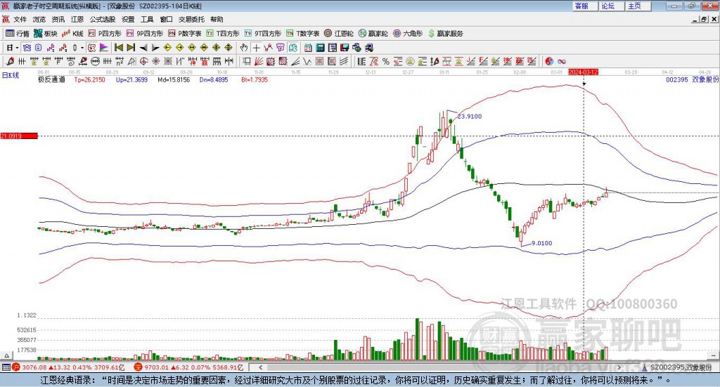
Task: Open the 交易委托 menu
Action: (191, 19)
